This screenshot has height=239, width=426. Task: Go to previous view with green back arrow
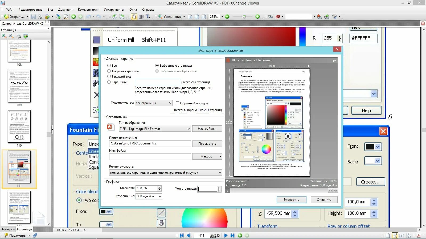pyautogui.click(x=73, y=17)
